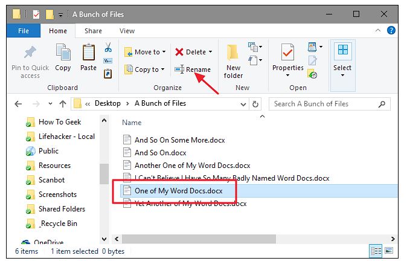Open the File tab

(x=24, y=31)
